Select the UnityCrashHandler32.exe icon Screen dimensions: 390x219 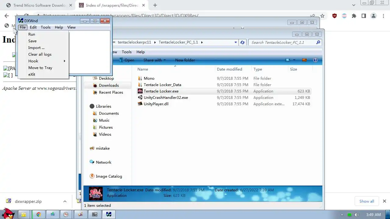pos(140,97)
